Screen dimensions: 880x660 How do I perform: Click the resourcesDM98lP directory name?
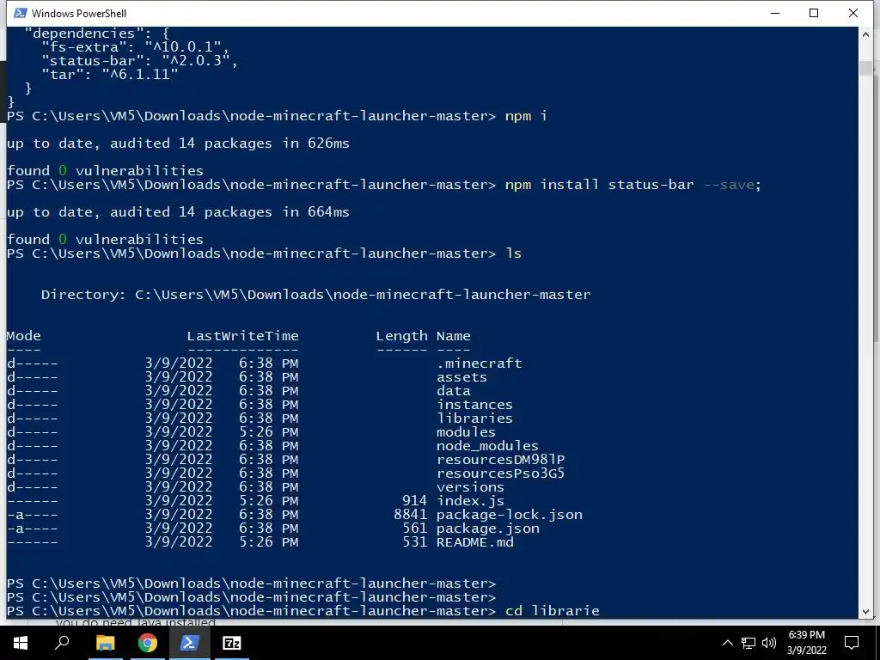[501, 460]
